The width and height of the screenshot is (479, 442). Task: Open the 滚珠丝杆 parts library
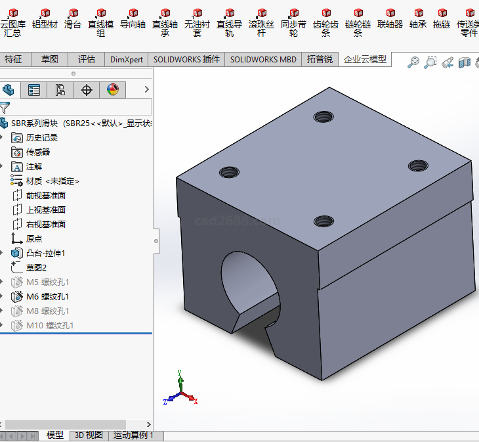pyautogui.click(x=261, y=21)
